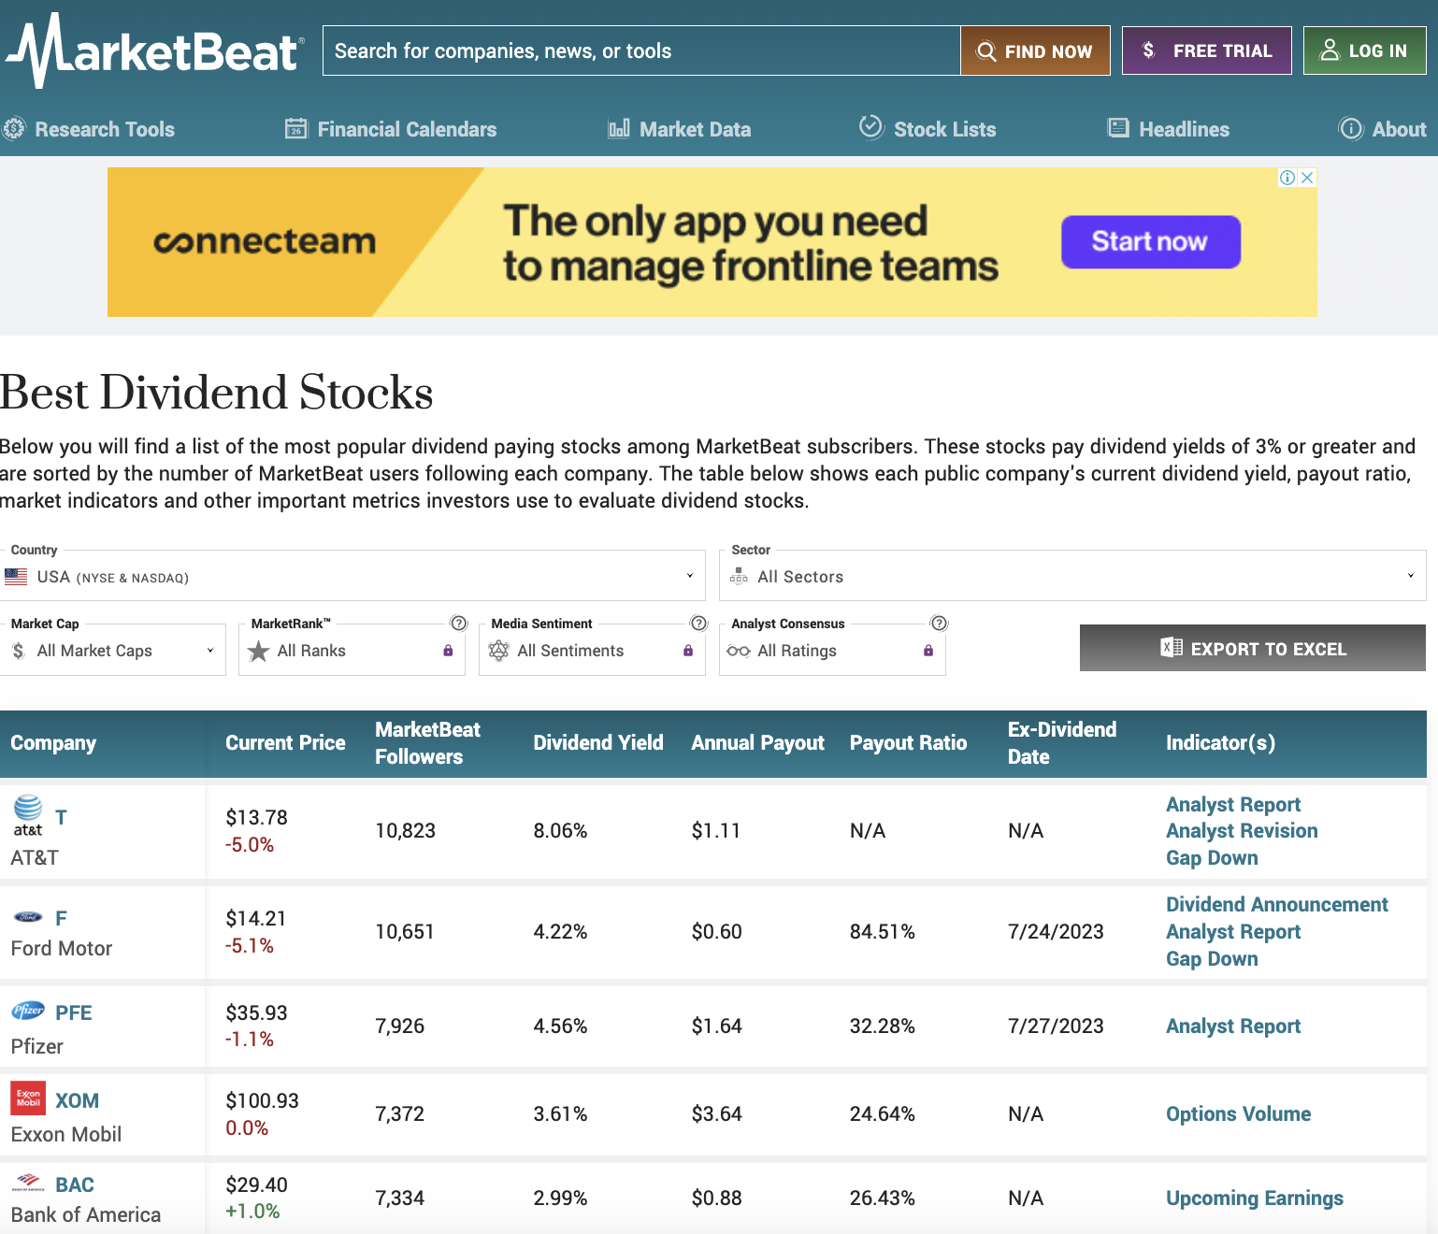Click Export to Excel button

[x=1253, y=648]
